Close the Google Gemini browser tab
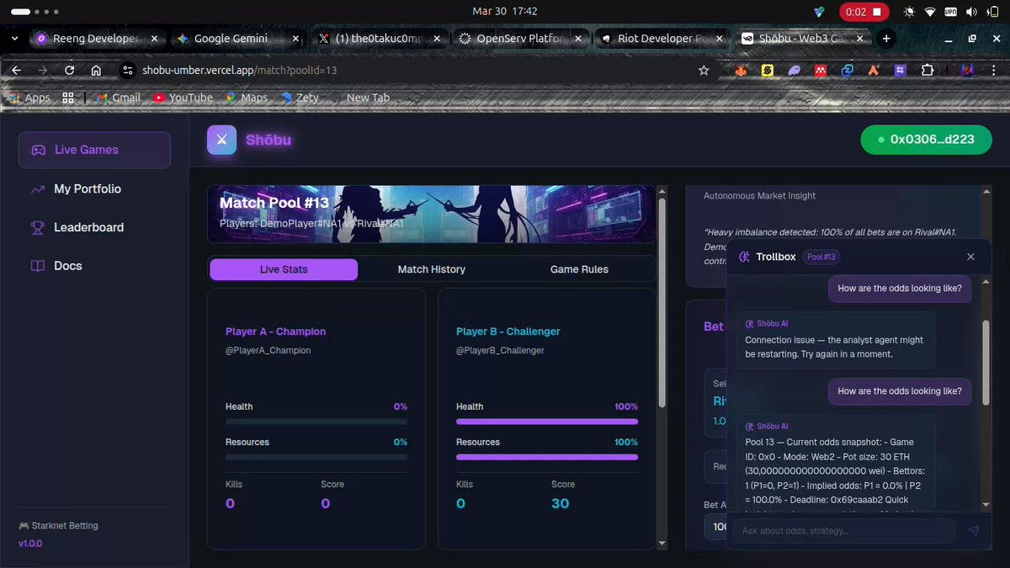1010x568 pixels. 297,39
